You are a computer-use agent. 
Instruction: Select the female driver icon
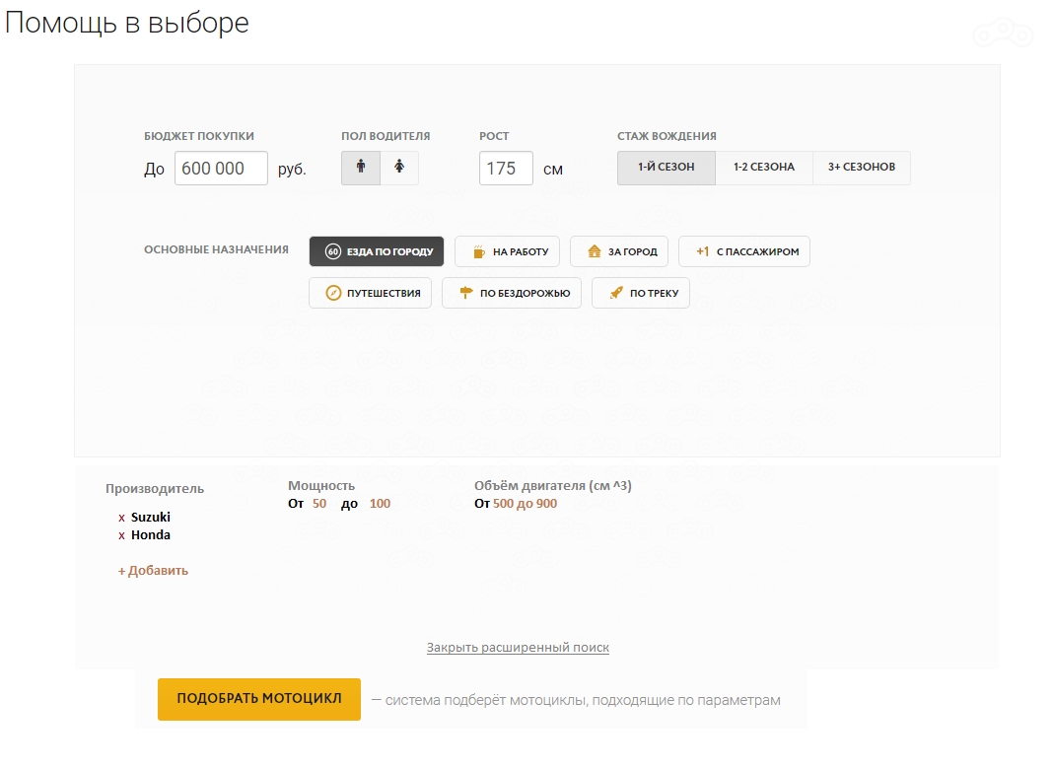click(x=399, y=168)
